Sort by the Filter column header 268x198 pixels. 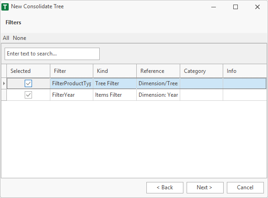coord(72,71)
